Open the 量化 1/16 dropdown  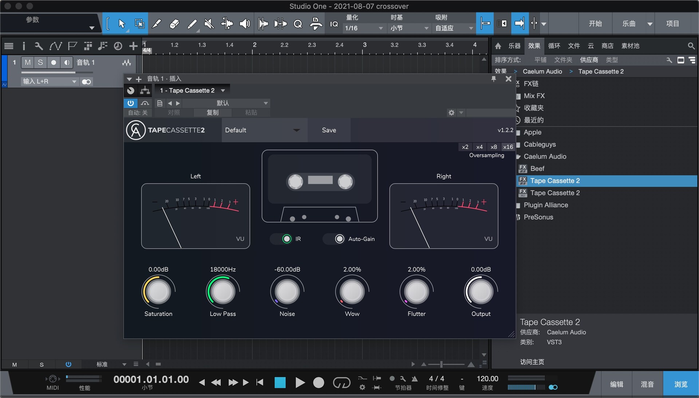[364, 28]
